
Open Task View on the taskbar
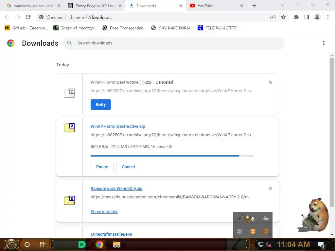[x=43, y=244]
